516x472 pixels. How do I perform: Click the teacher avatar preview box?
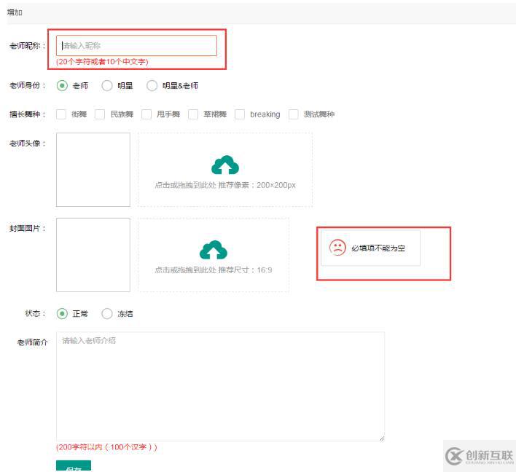coord(93,170)
